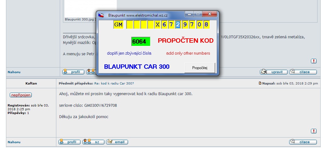Click the Nahoru link under the upper post
The height and width of the screenshot is (152, 326).
[14, 72]
